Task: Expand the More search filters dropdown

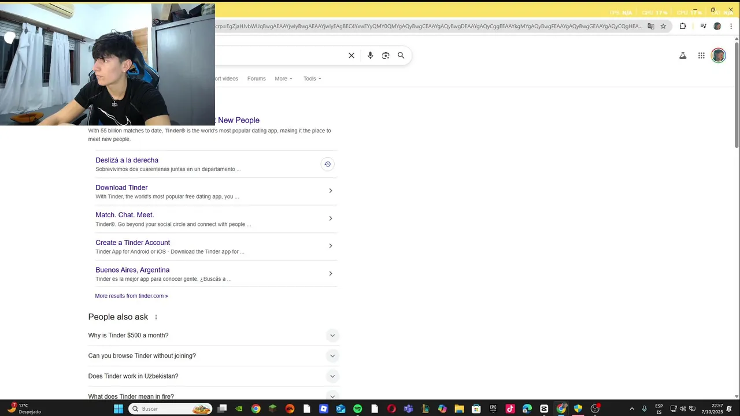Action: pyautogui.click(x=283, y=79)
